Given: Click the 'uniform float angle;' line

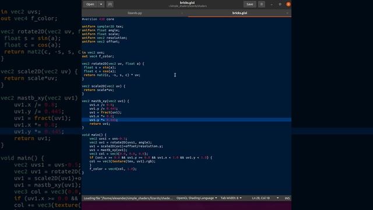Looking at the screenshot, I should (101, 30).
